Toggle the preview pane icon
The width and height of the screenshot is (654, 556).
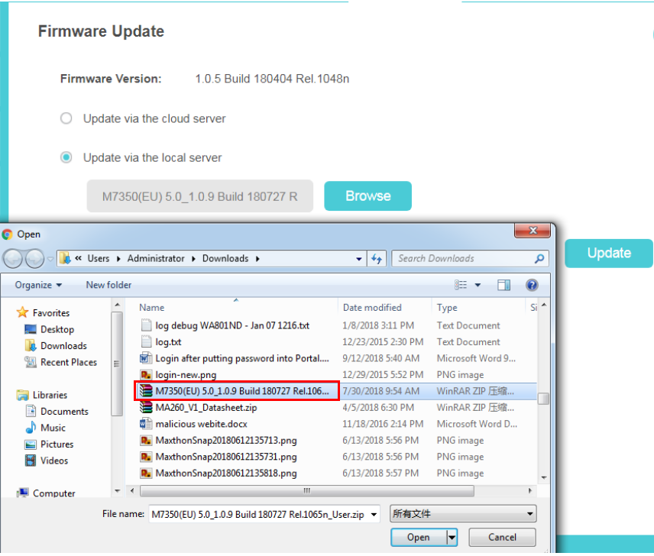click(503, 285)
